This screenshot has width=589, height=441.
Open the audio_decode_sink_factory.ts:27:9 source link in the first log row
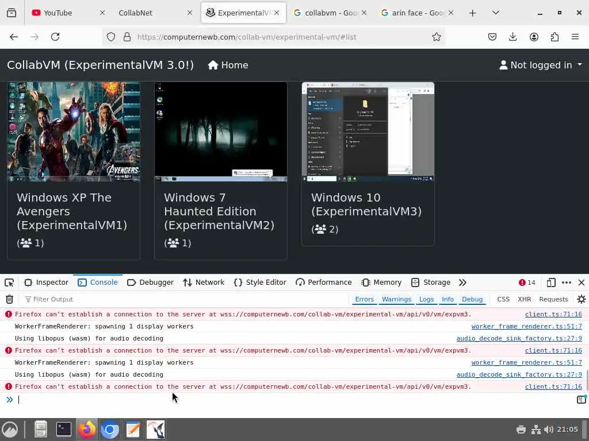point(519,338)
